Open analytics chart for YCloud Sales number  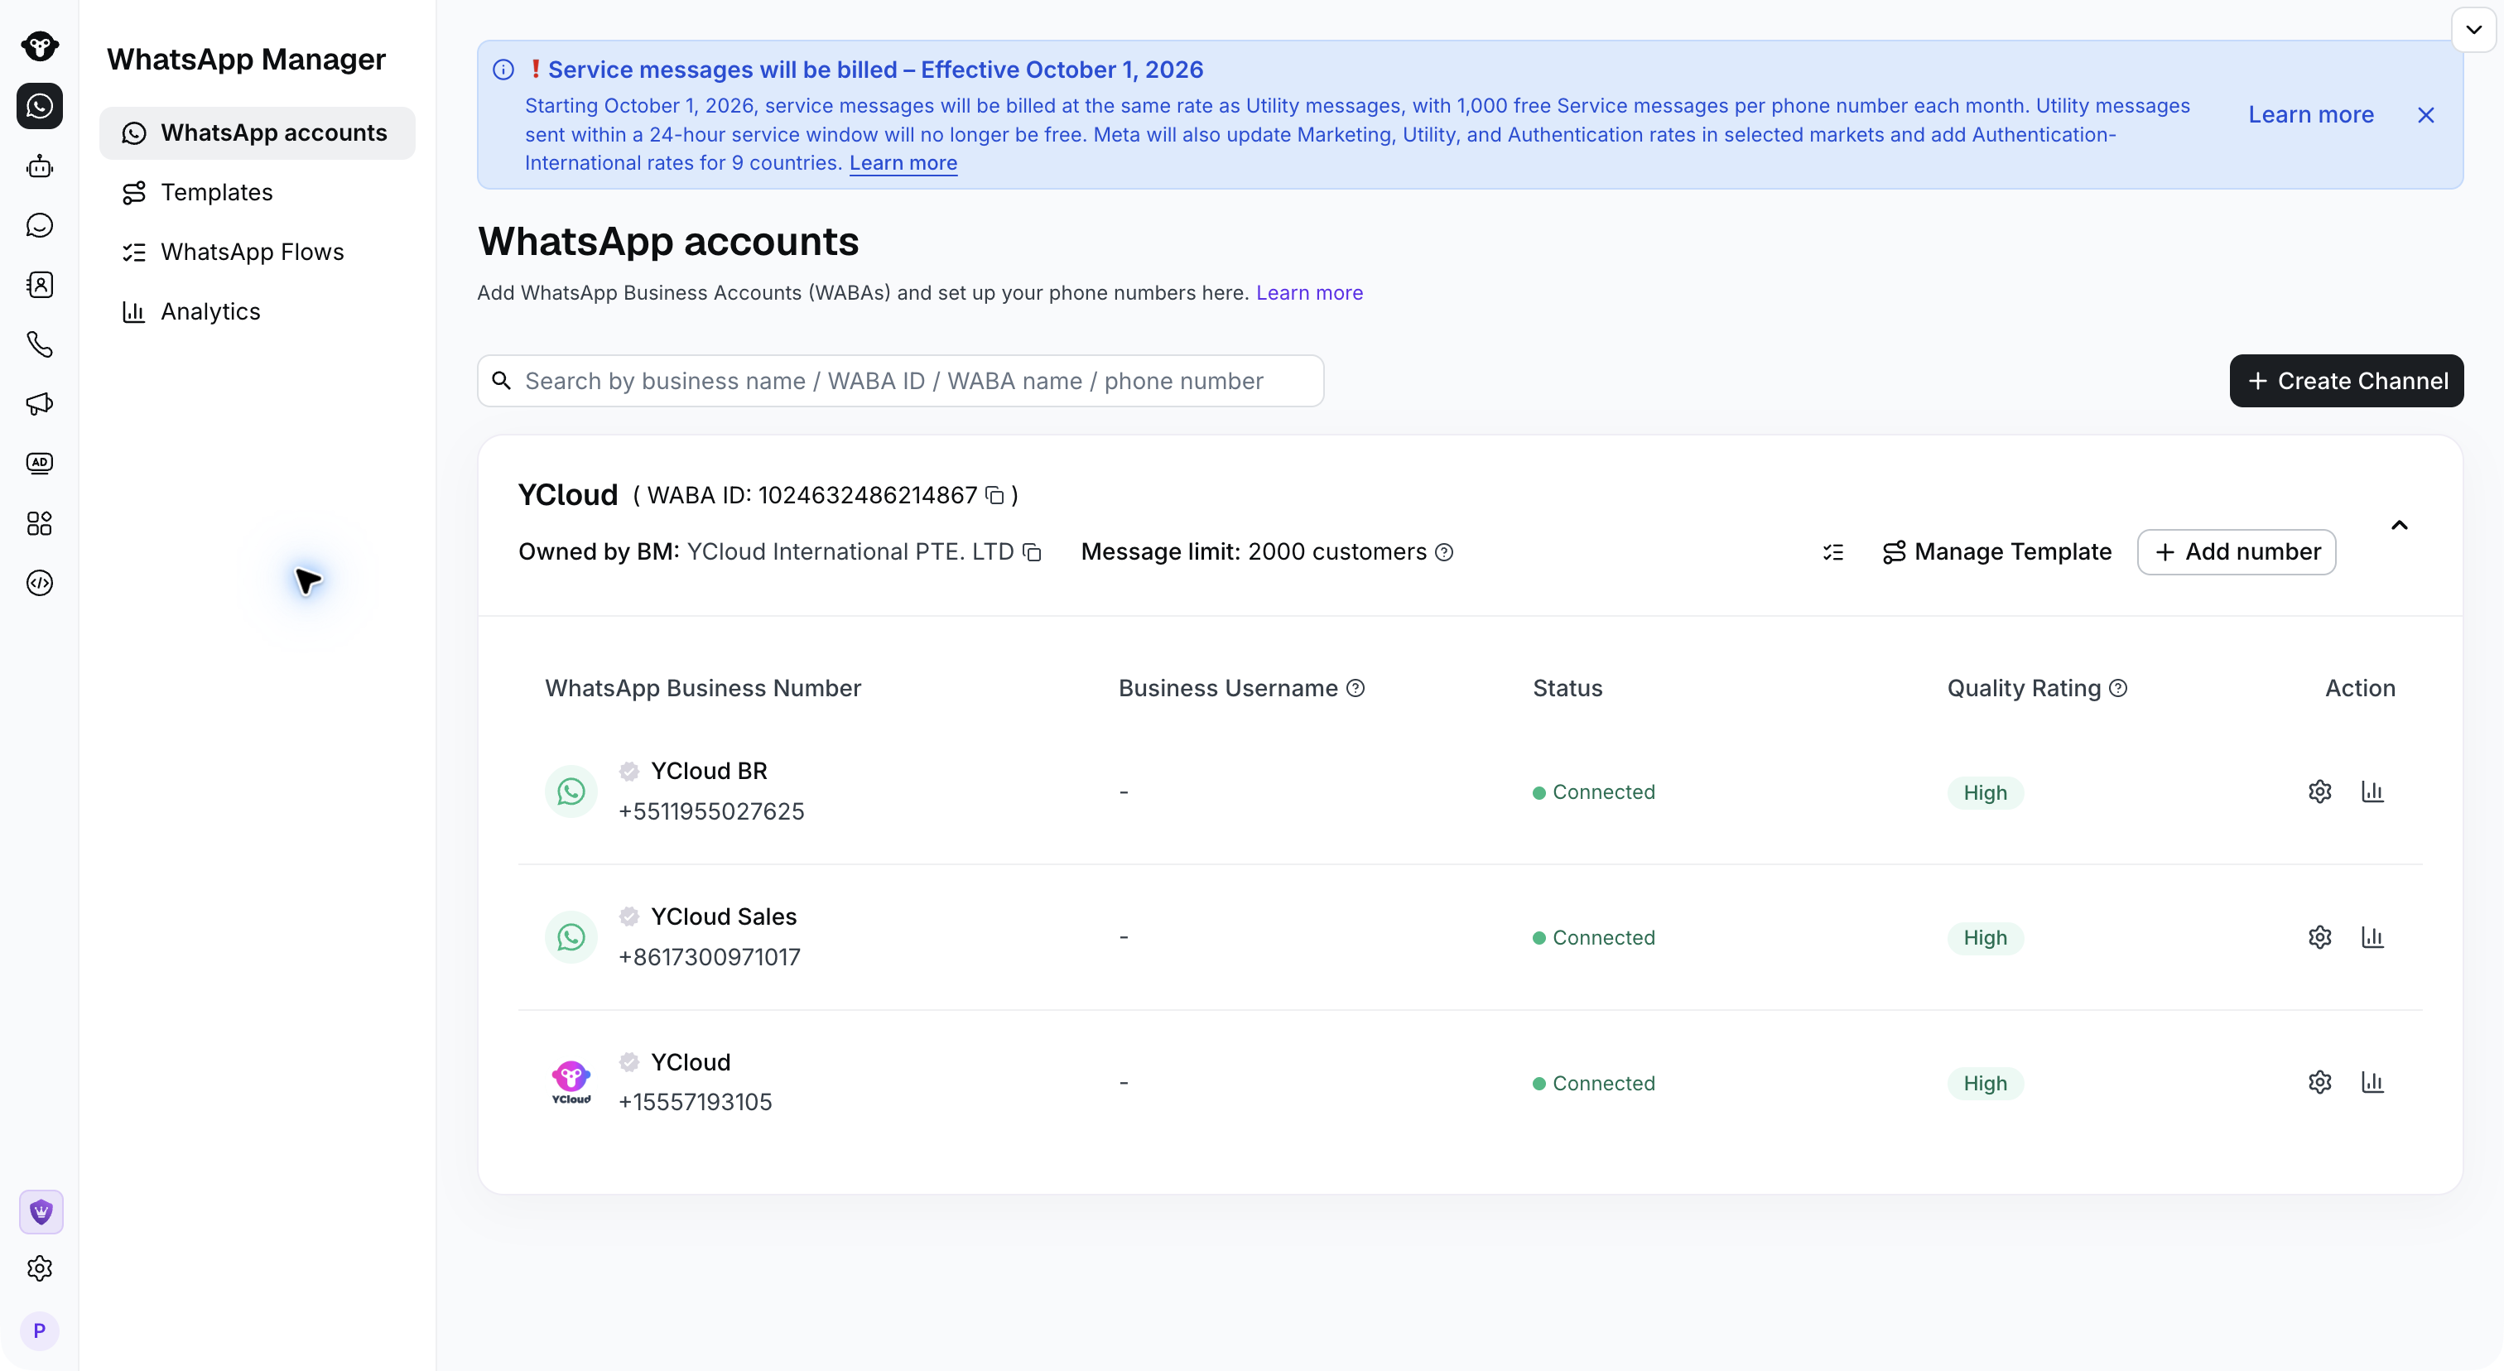coord(2372,938)
